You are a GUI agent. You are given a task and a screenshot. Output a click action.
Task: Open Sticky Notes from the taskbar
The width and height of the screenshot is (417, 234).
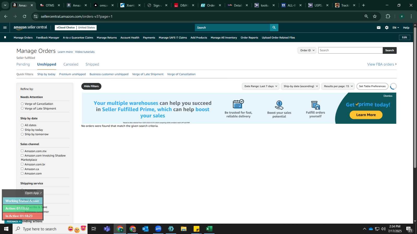pos(197,229)
